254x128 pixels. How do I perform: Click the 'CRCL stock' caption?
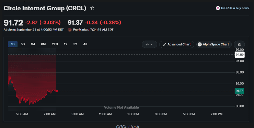pyautogui.click(x=128, y=126)
